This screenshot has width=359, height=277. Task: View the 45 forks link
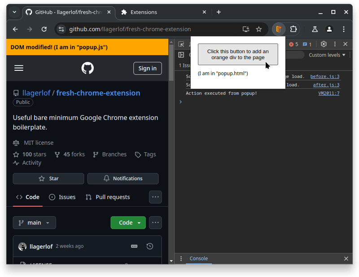70,154
